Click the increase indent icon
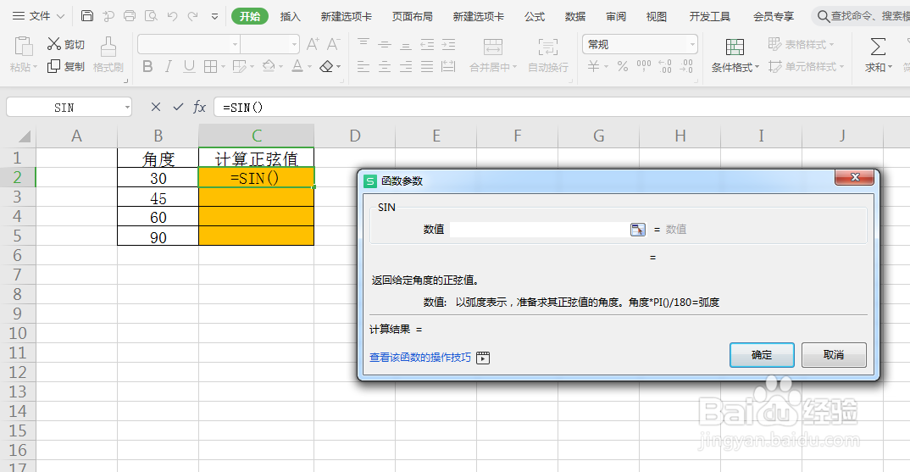The width and height of the screenshot is (910, 472). (448, 44)
